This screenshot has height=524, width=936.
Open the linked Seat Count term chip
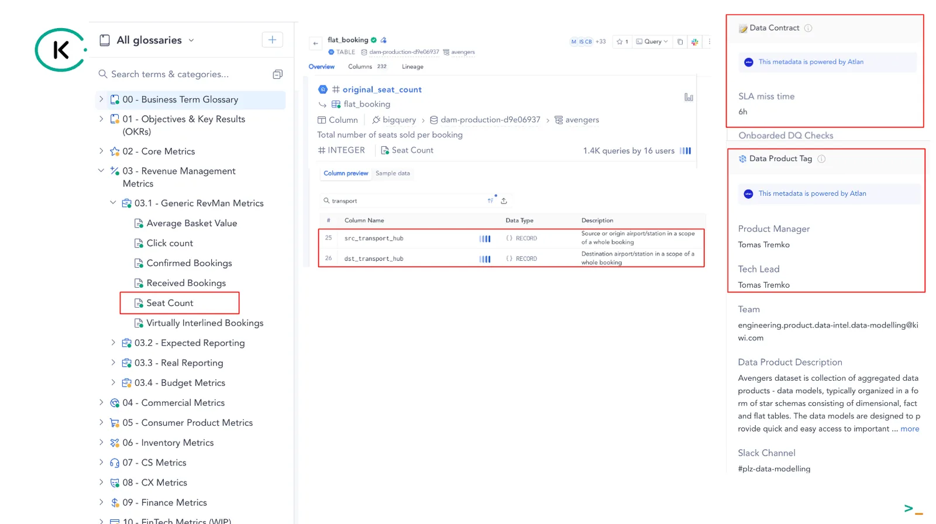click(x=407, y=150)
